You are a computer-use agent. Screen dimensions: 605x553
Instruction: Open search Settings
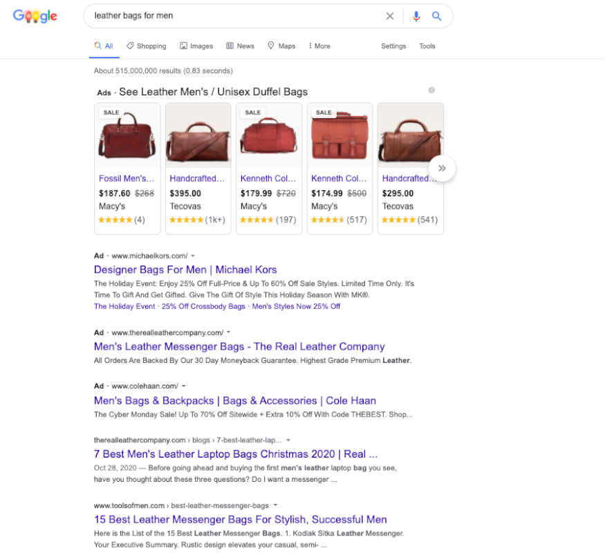pos(393,46)
